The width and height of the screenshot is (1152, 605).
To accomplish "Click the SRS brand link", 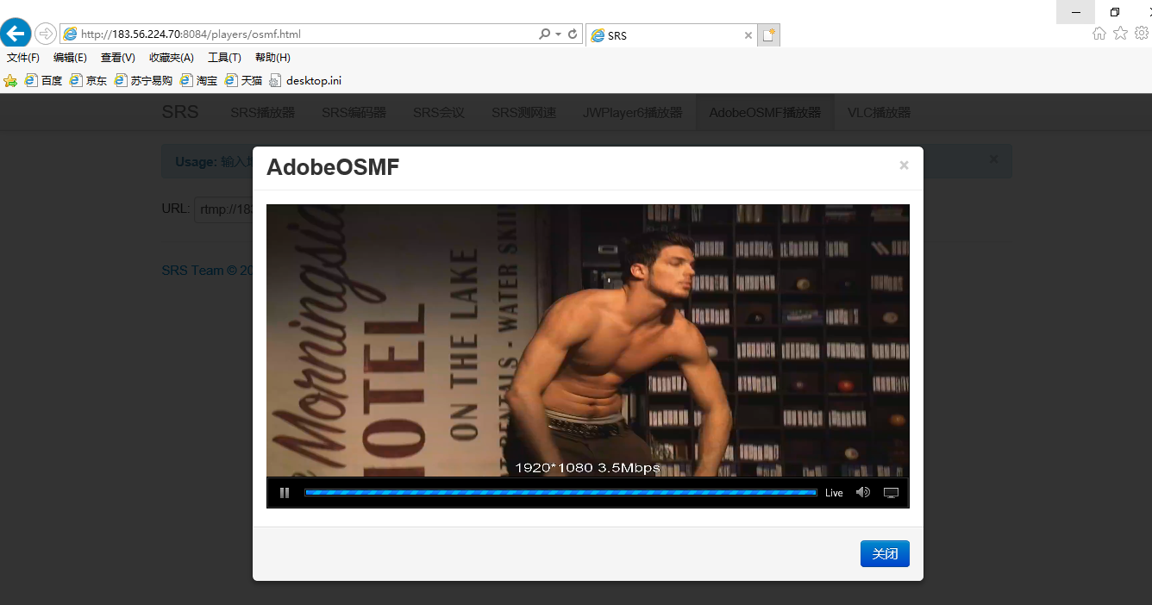I will tap(180, 112).
